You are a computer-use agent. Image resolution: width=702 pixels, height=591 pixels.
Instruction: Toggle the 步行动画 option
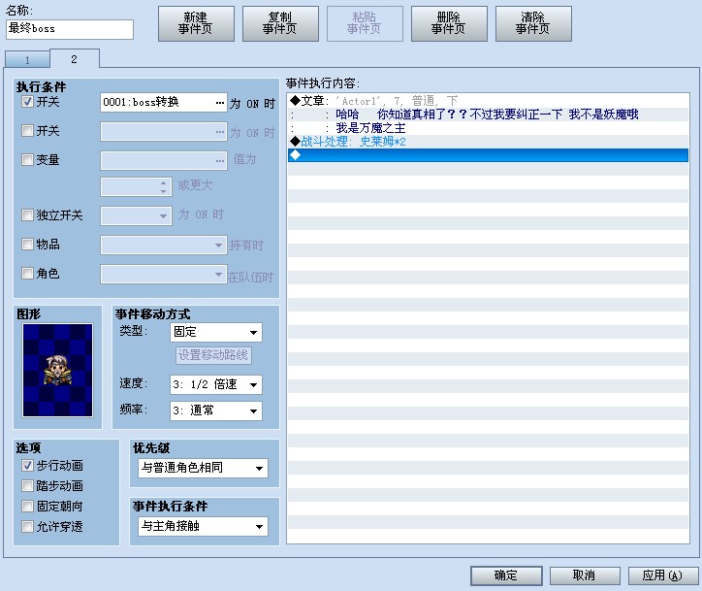click(x=27, y=466)
